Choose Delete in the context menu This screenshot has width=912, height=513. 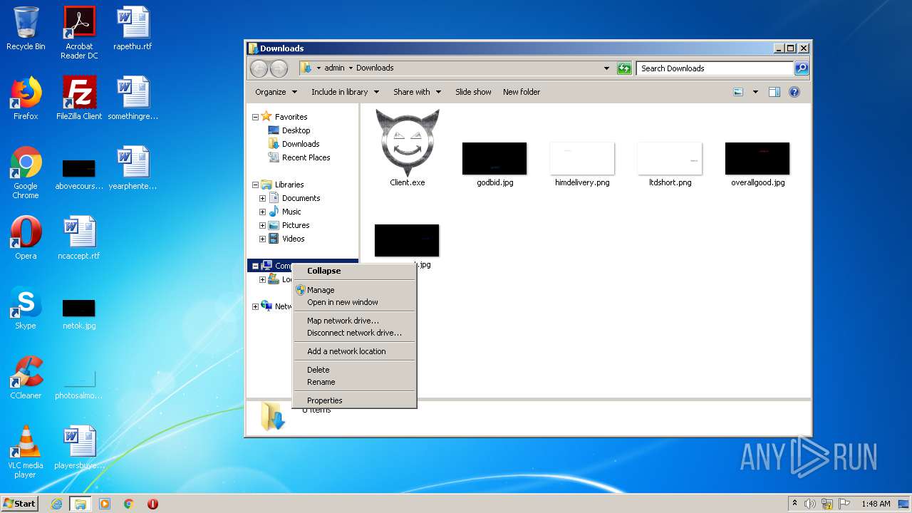[x=354, y=370]
